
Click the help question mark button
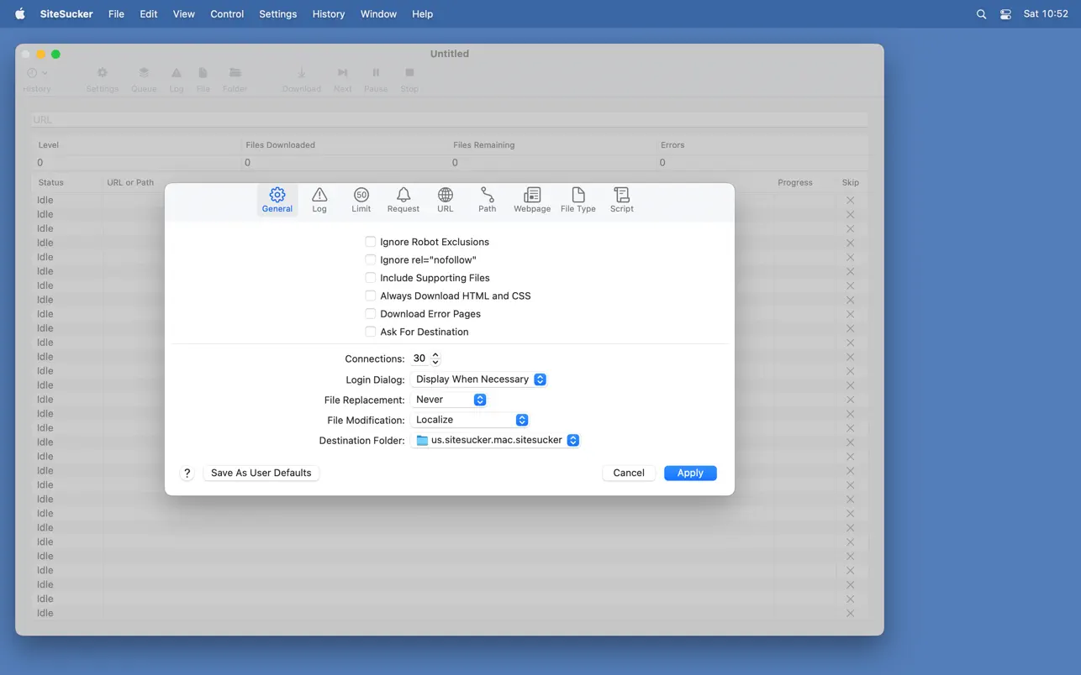pos(187,474)
